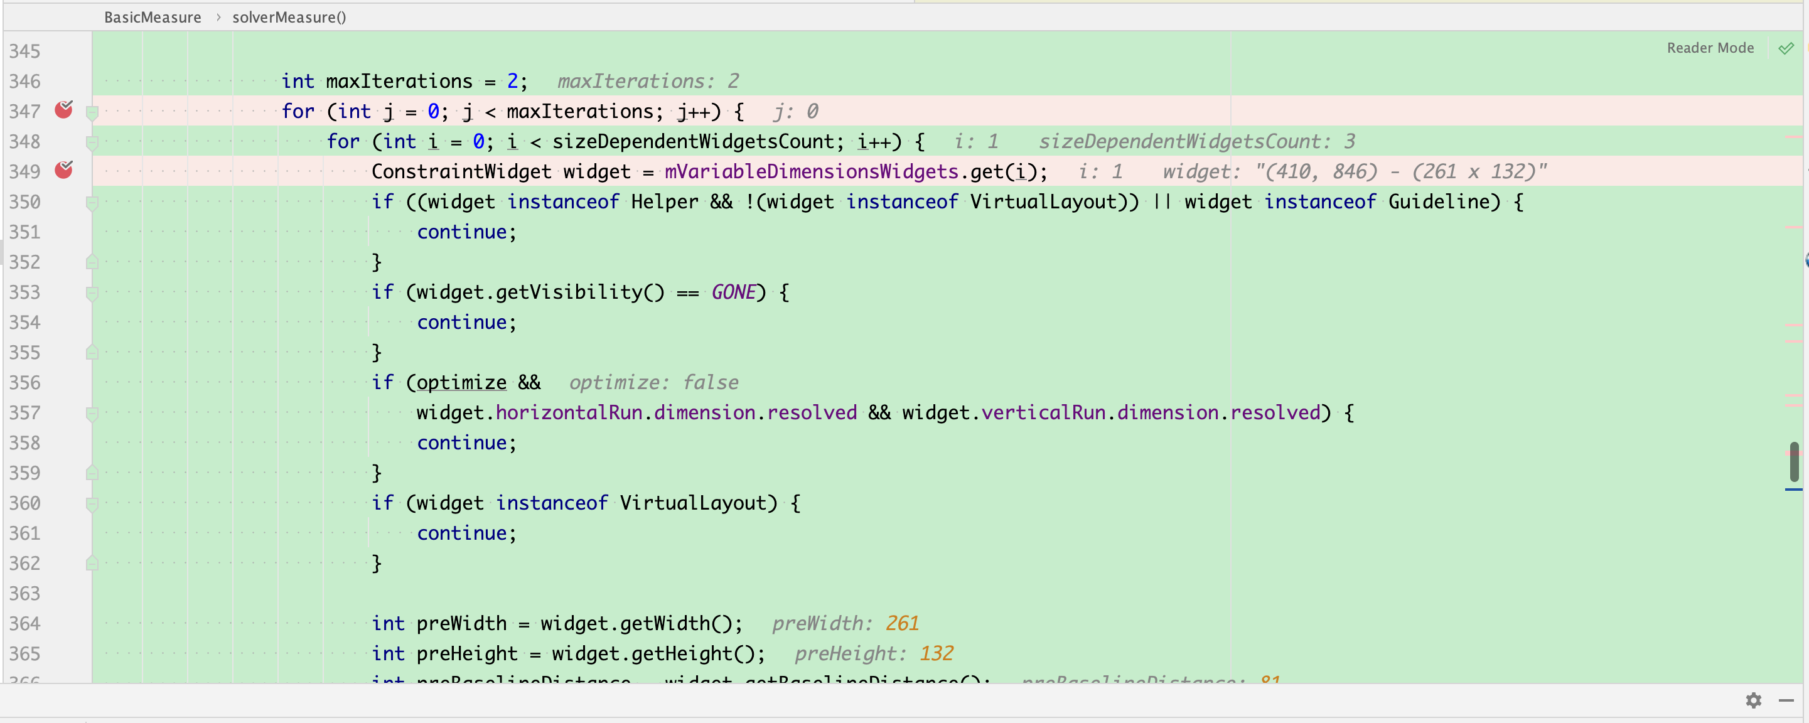
Task: Click the green inspection checkmark icon
Action: pos(1786,48)
